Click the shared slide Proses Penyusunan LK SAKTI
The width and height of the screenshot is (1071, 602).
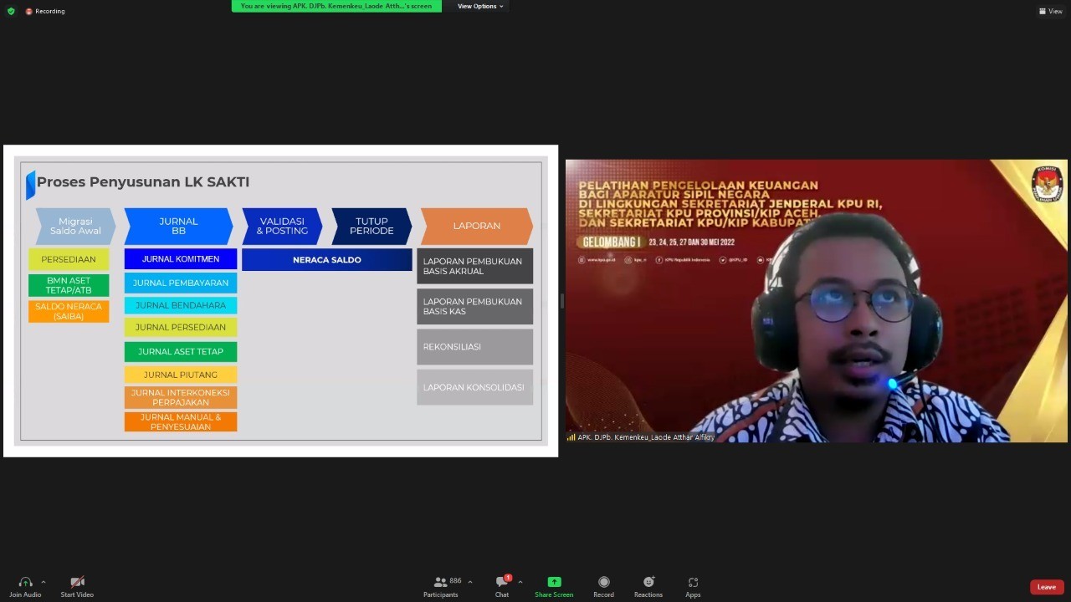pyautogui.click(x=280, y=301)
